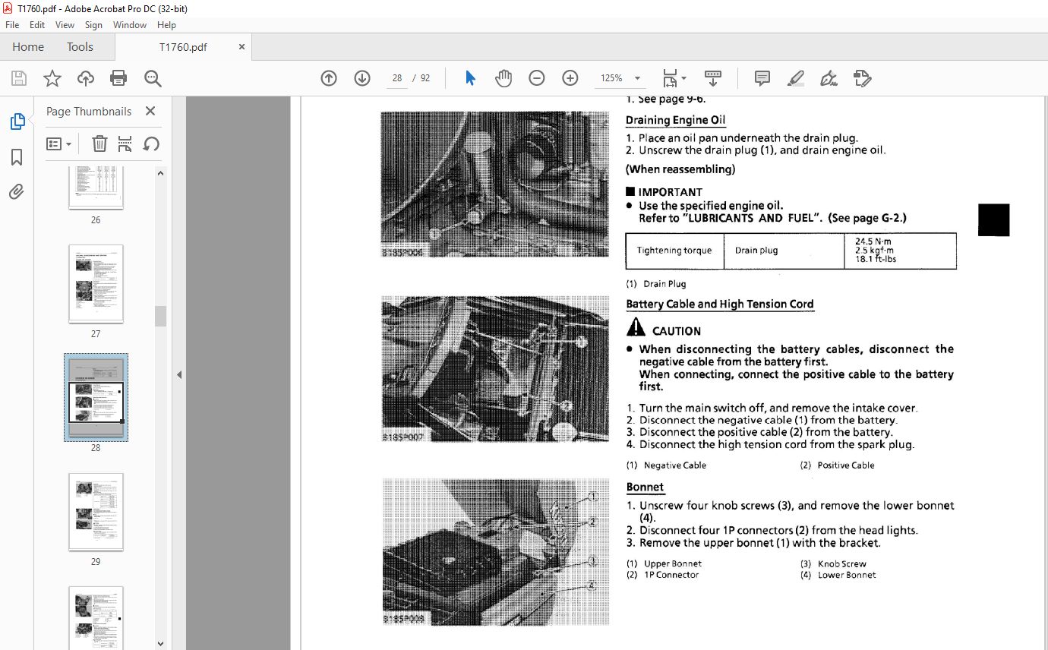Image resolution: width=1048 pixels, height=650 pixels.
Task: Click the scroll up arrow of thumbnails panel
Action: (x=160, y=173)
